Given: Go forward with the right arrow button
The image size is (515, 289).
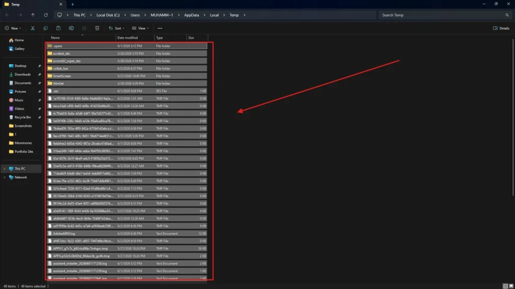Looking at the screenshot, I should pyautogui.click(x=20, y=15).
